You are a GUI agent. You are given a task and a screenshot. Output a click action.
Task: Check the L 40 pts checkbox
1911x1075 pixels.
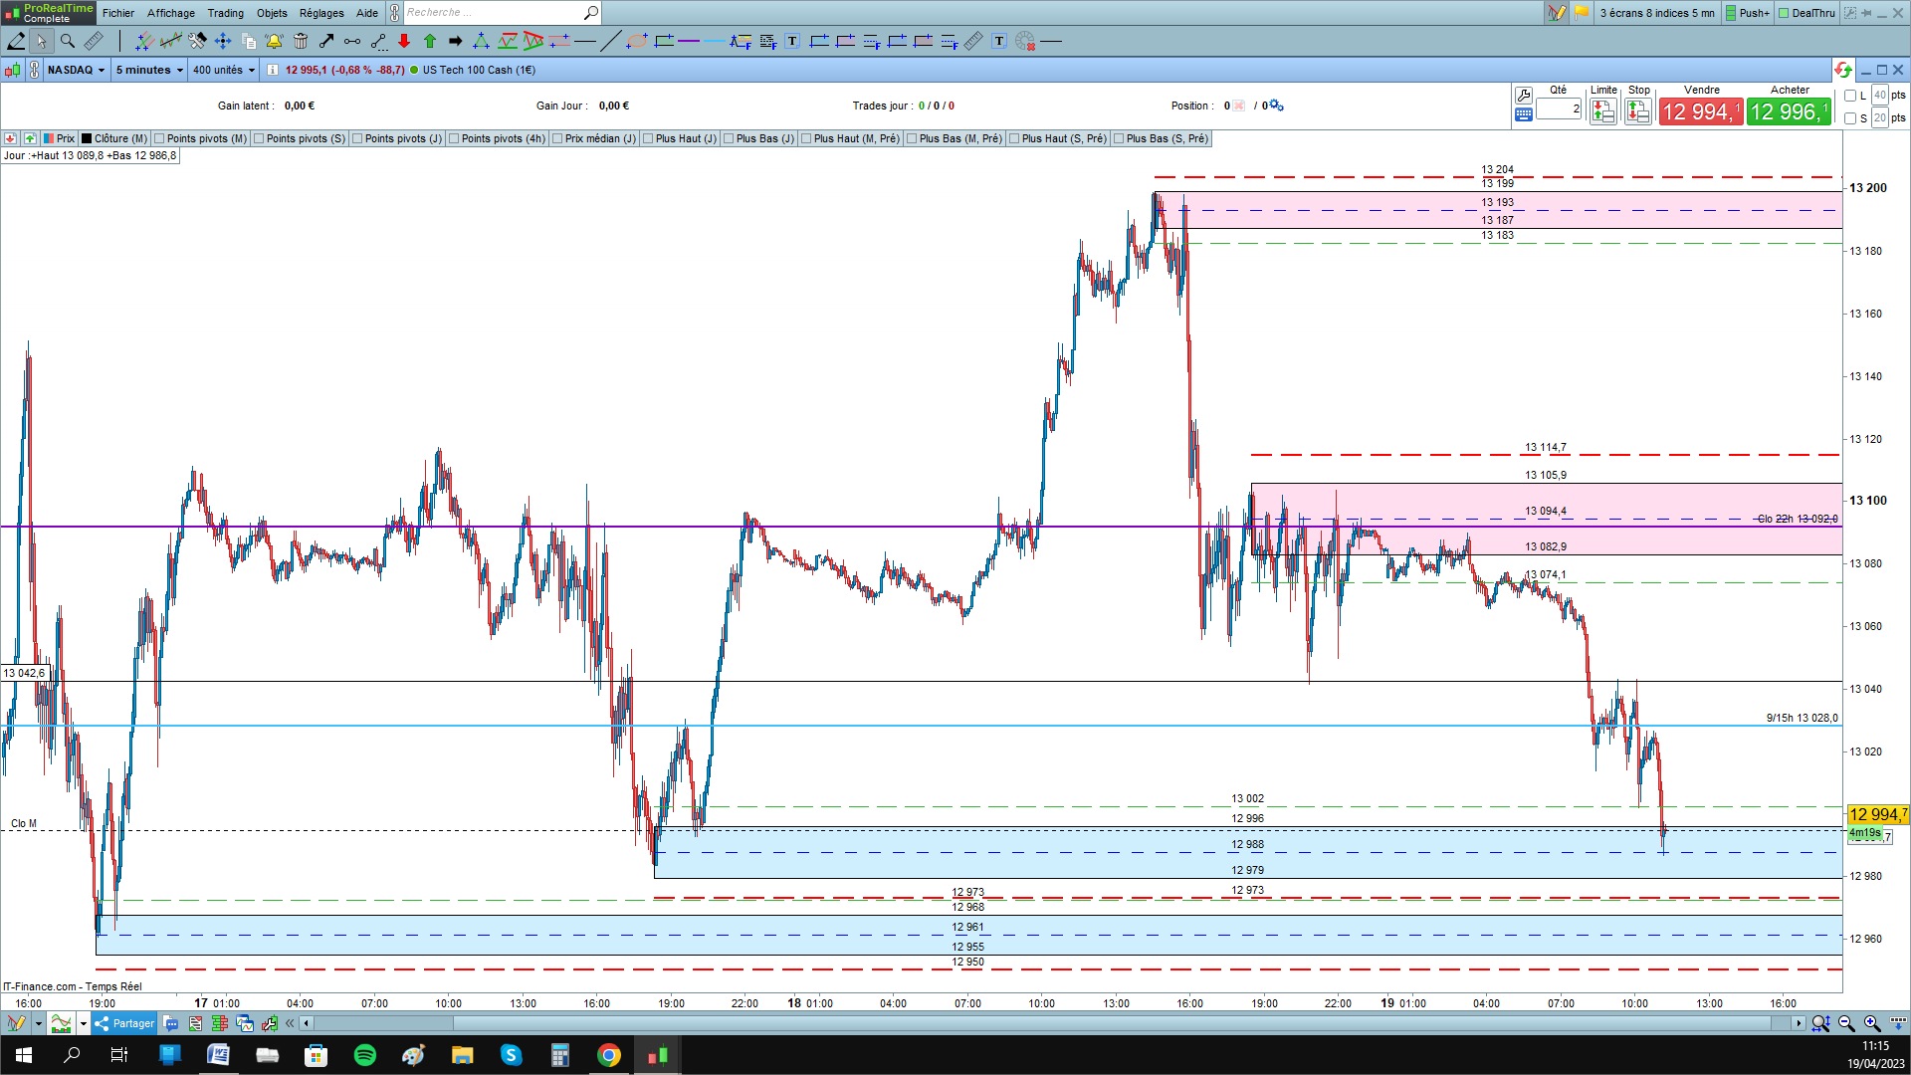point(1850,96)
